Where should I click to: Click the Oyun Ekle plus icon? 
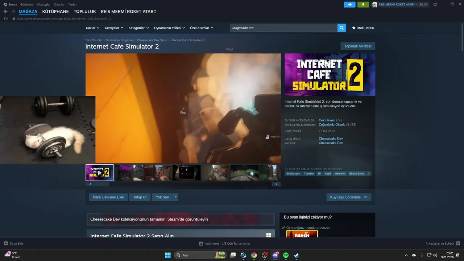click(x=5, y=244)
